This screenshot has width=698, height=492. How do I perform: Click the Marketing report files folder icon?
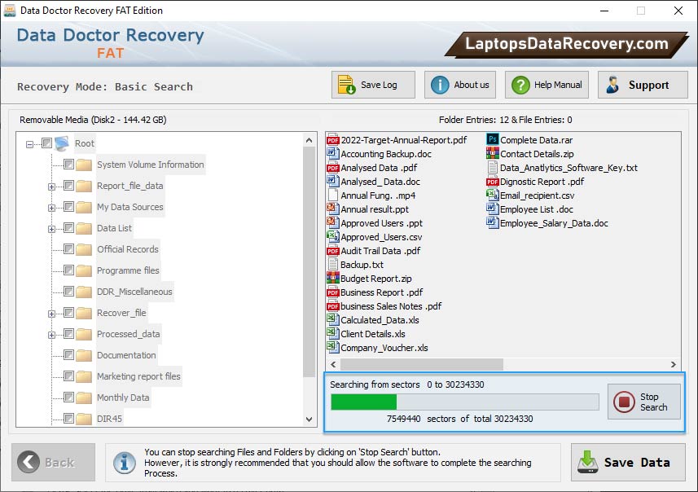[x=84, y=376]
